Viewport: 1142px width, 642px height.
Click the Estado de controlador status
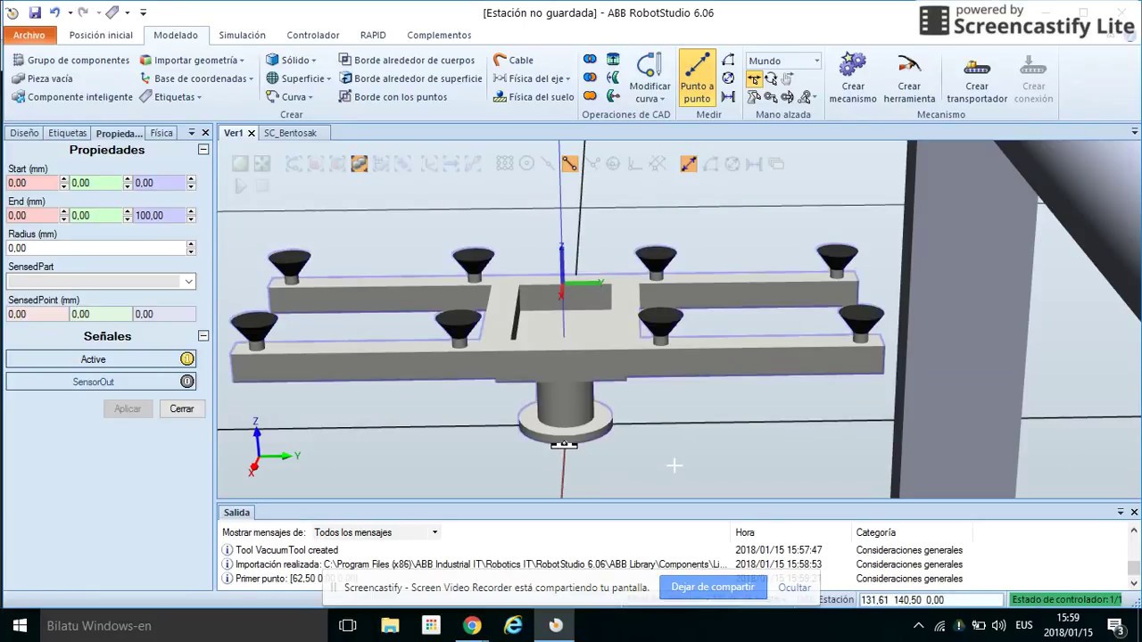1066,600
